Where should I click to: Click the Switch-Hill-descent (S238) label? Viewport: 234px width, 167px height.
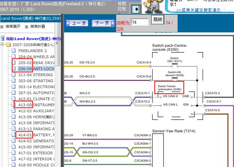click(175, 74)
